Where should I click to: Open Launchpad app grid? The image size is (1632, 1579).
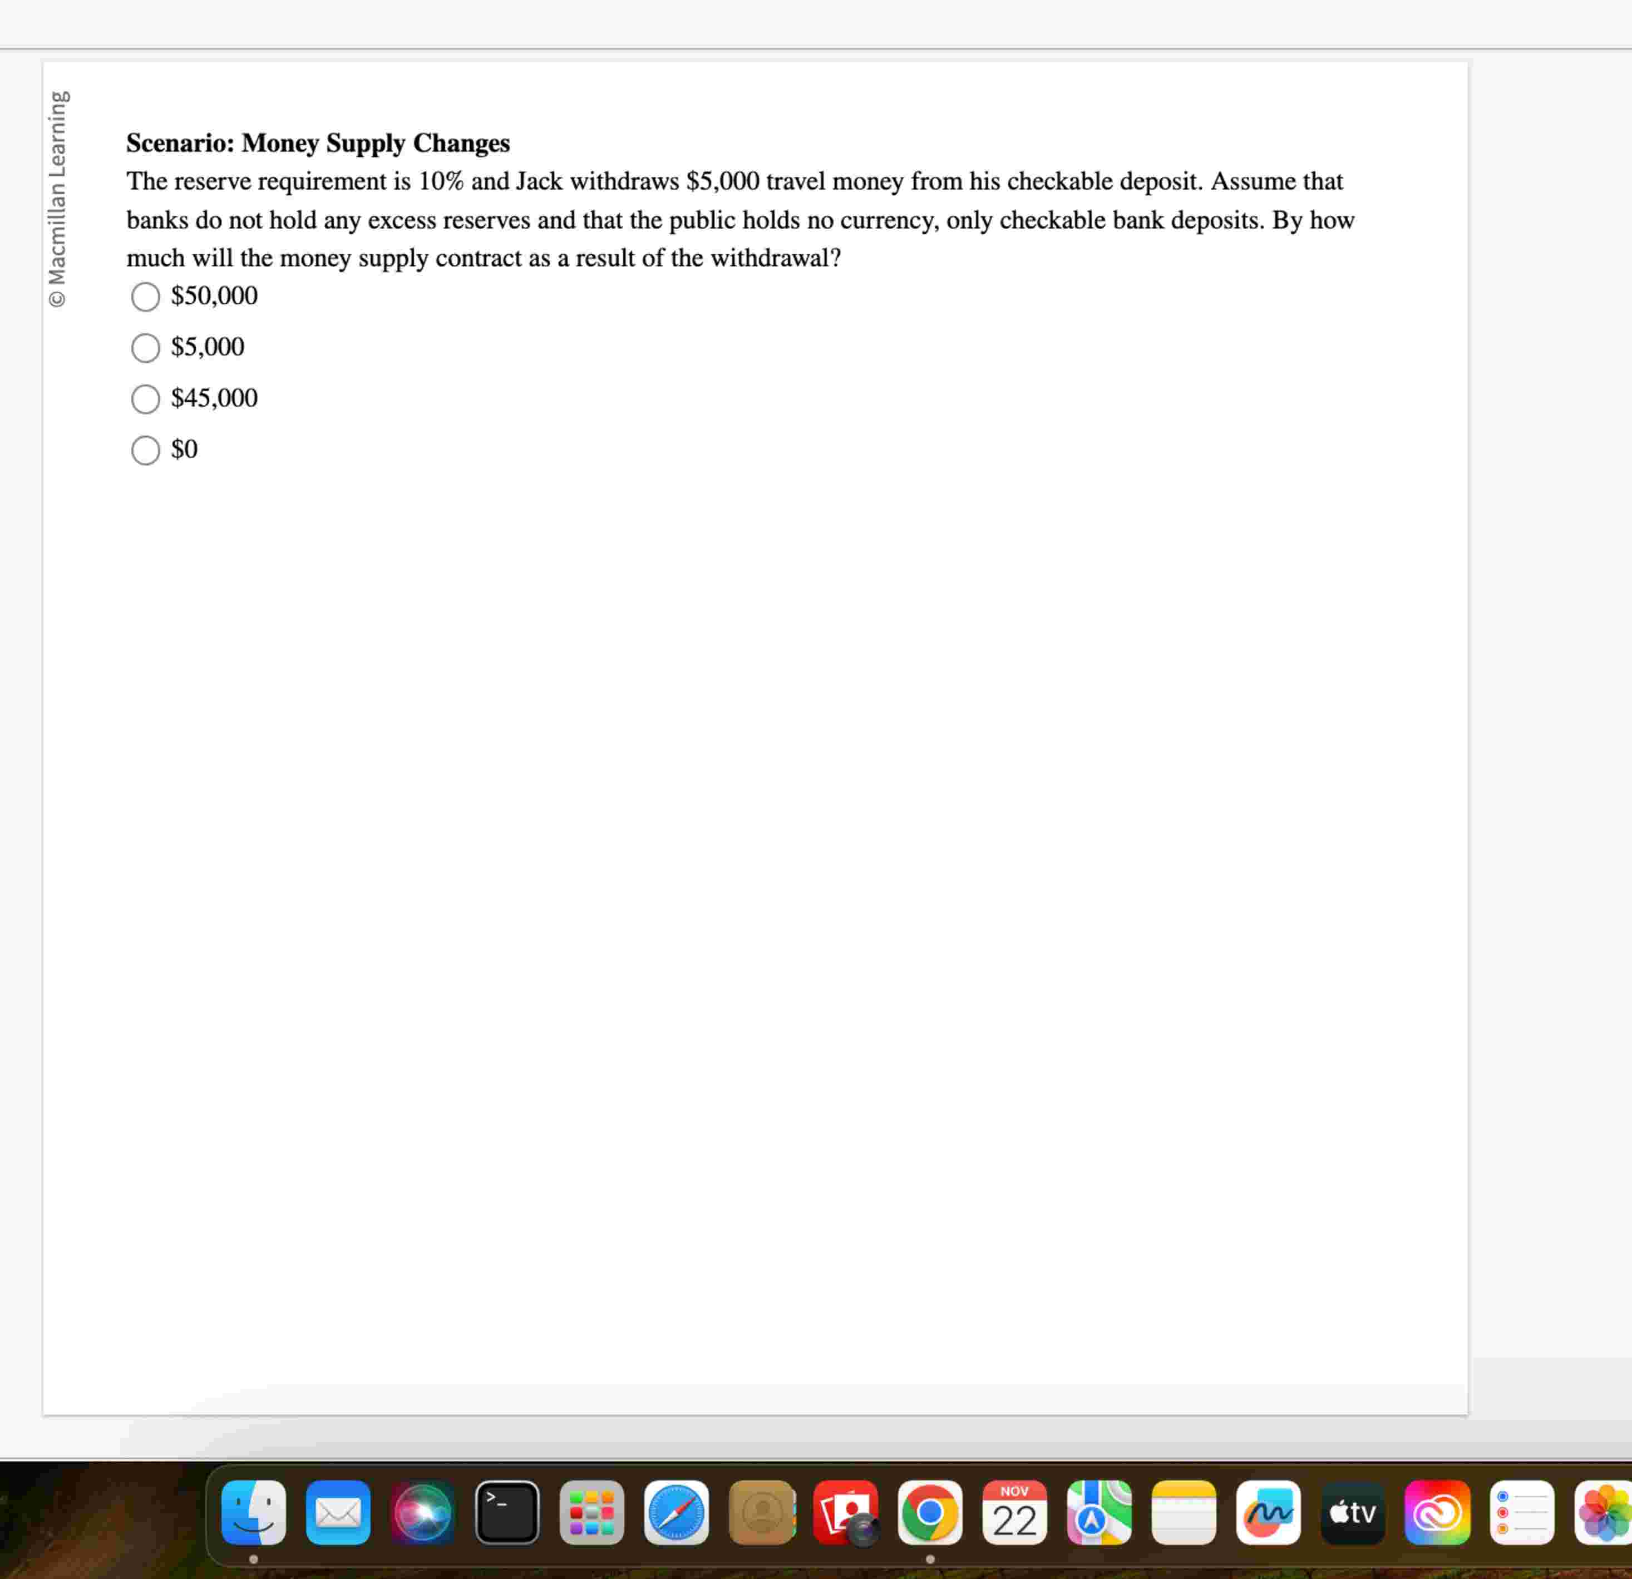click(591, 1512)
